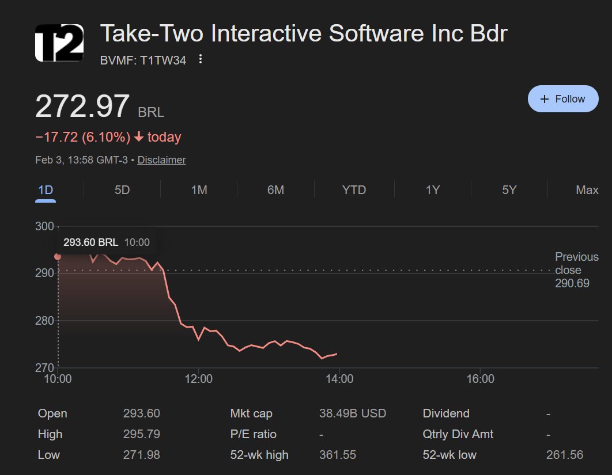Click the 293.60 BRL chart tooltip

coord(107,242)
